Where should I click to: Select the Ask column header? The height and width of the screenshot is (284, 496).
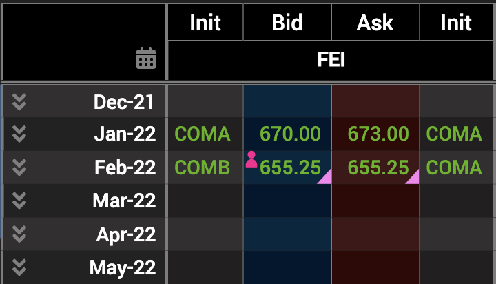pos(375,23)
